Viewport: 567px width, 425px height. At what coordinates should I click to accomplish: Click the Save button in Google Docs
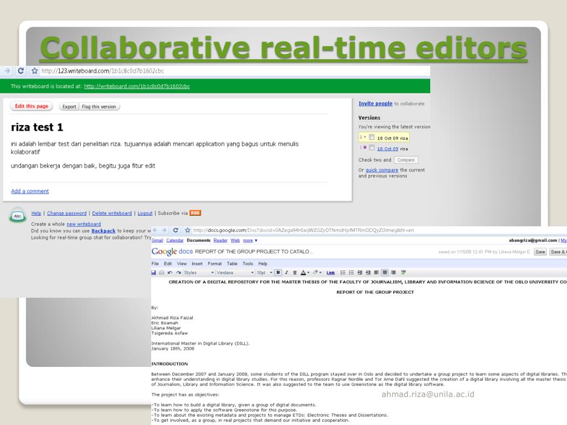540,252
